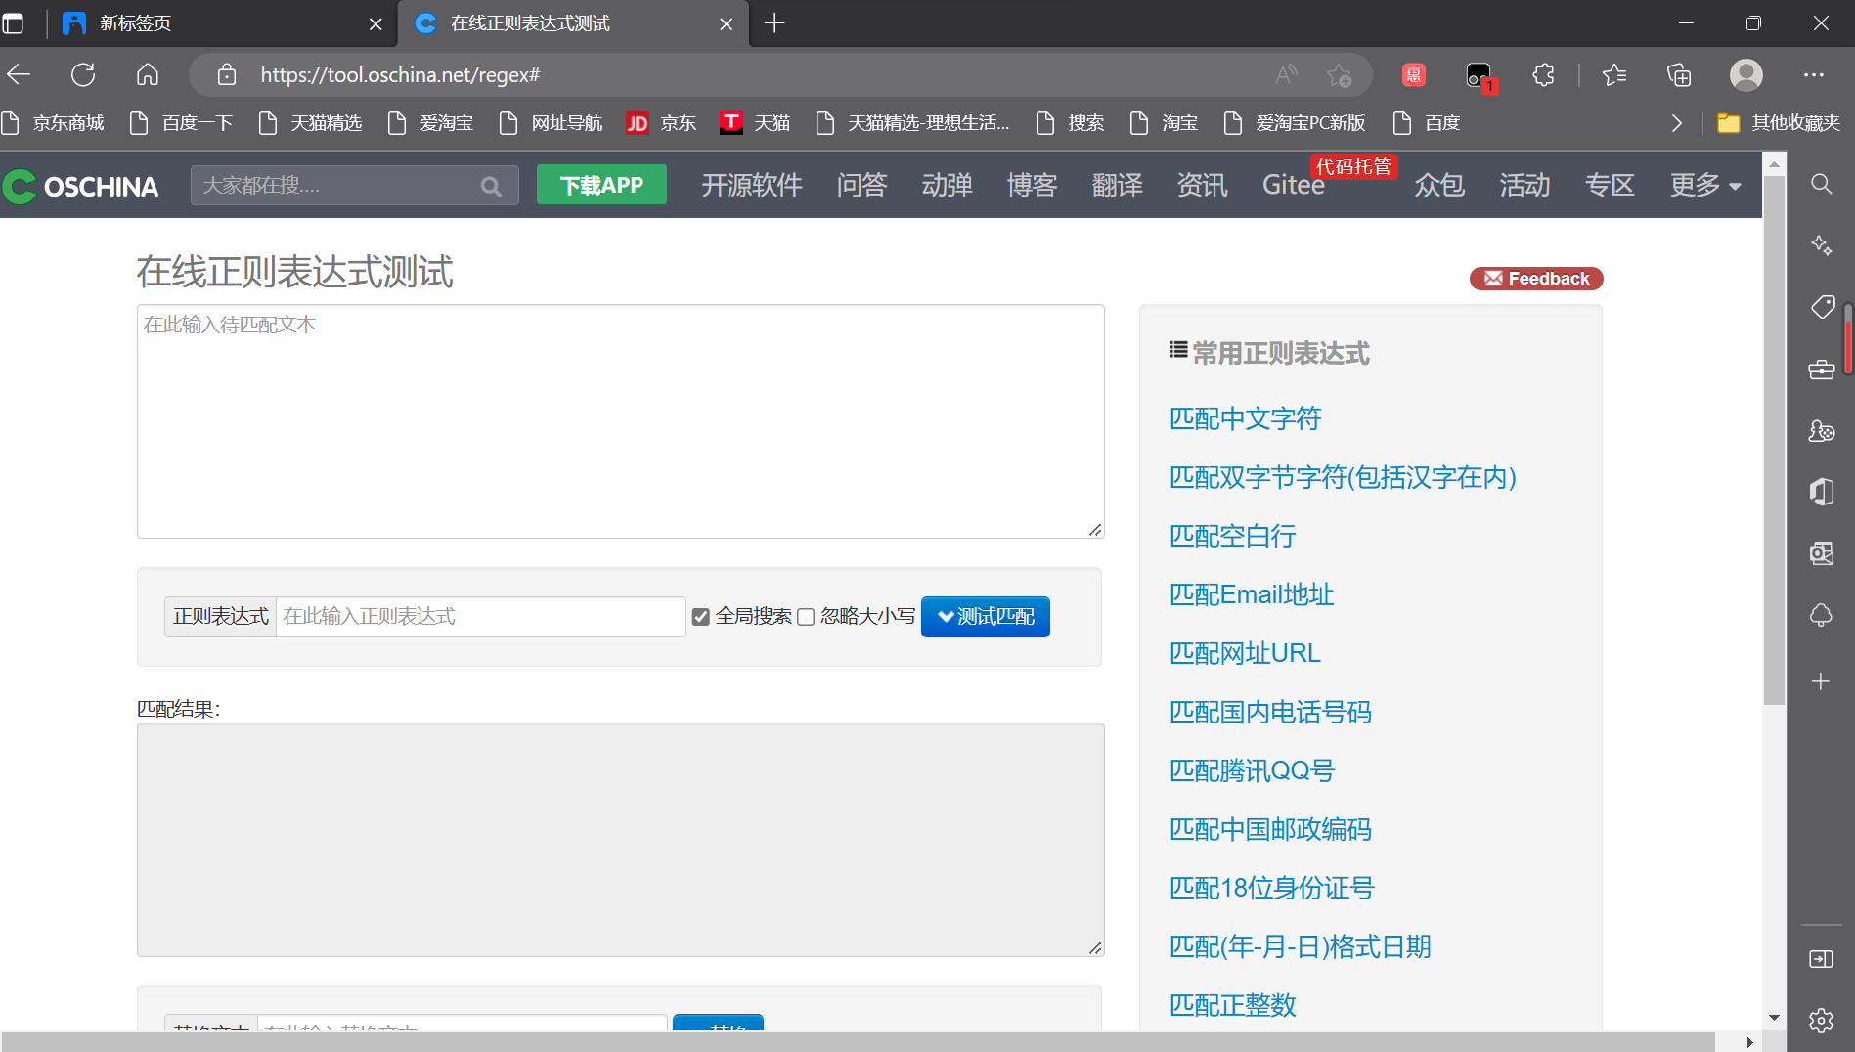
Task: Select the 匹配Email地址 link
Action: (x=1252, y=594)
